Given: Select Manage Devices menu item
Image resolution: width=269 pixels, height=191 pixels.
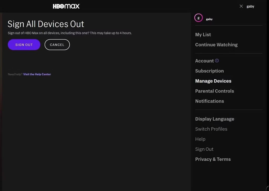Looking at the screenshot, I should coord(213,81).
